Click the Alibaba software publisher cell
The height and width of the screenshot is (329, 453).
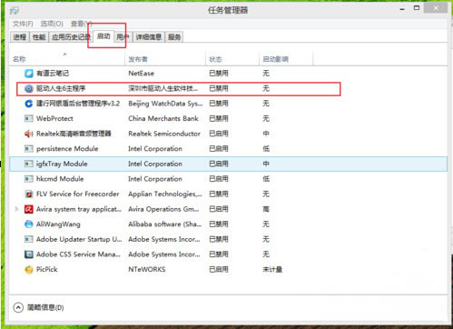click(165, 224)
